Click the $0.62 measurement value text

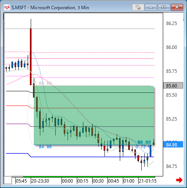(144, 142)
